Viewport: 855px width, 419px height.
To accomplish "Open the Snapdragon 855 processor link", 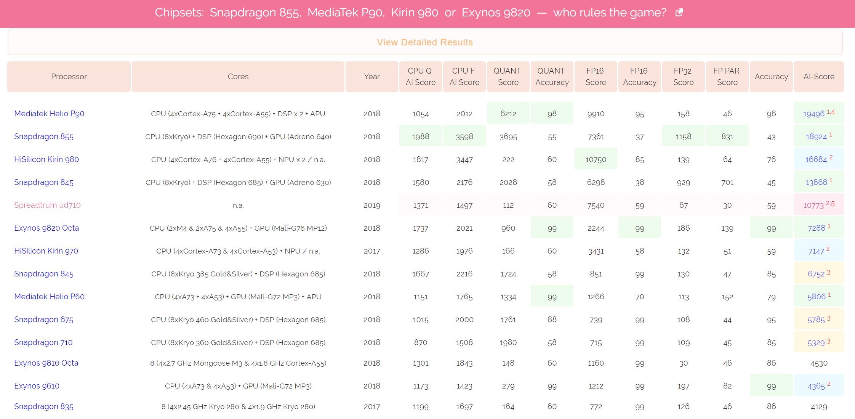I will [x=44, y=136].
